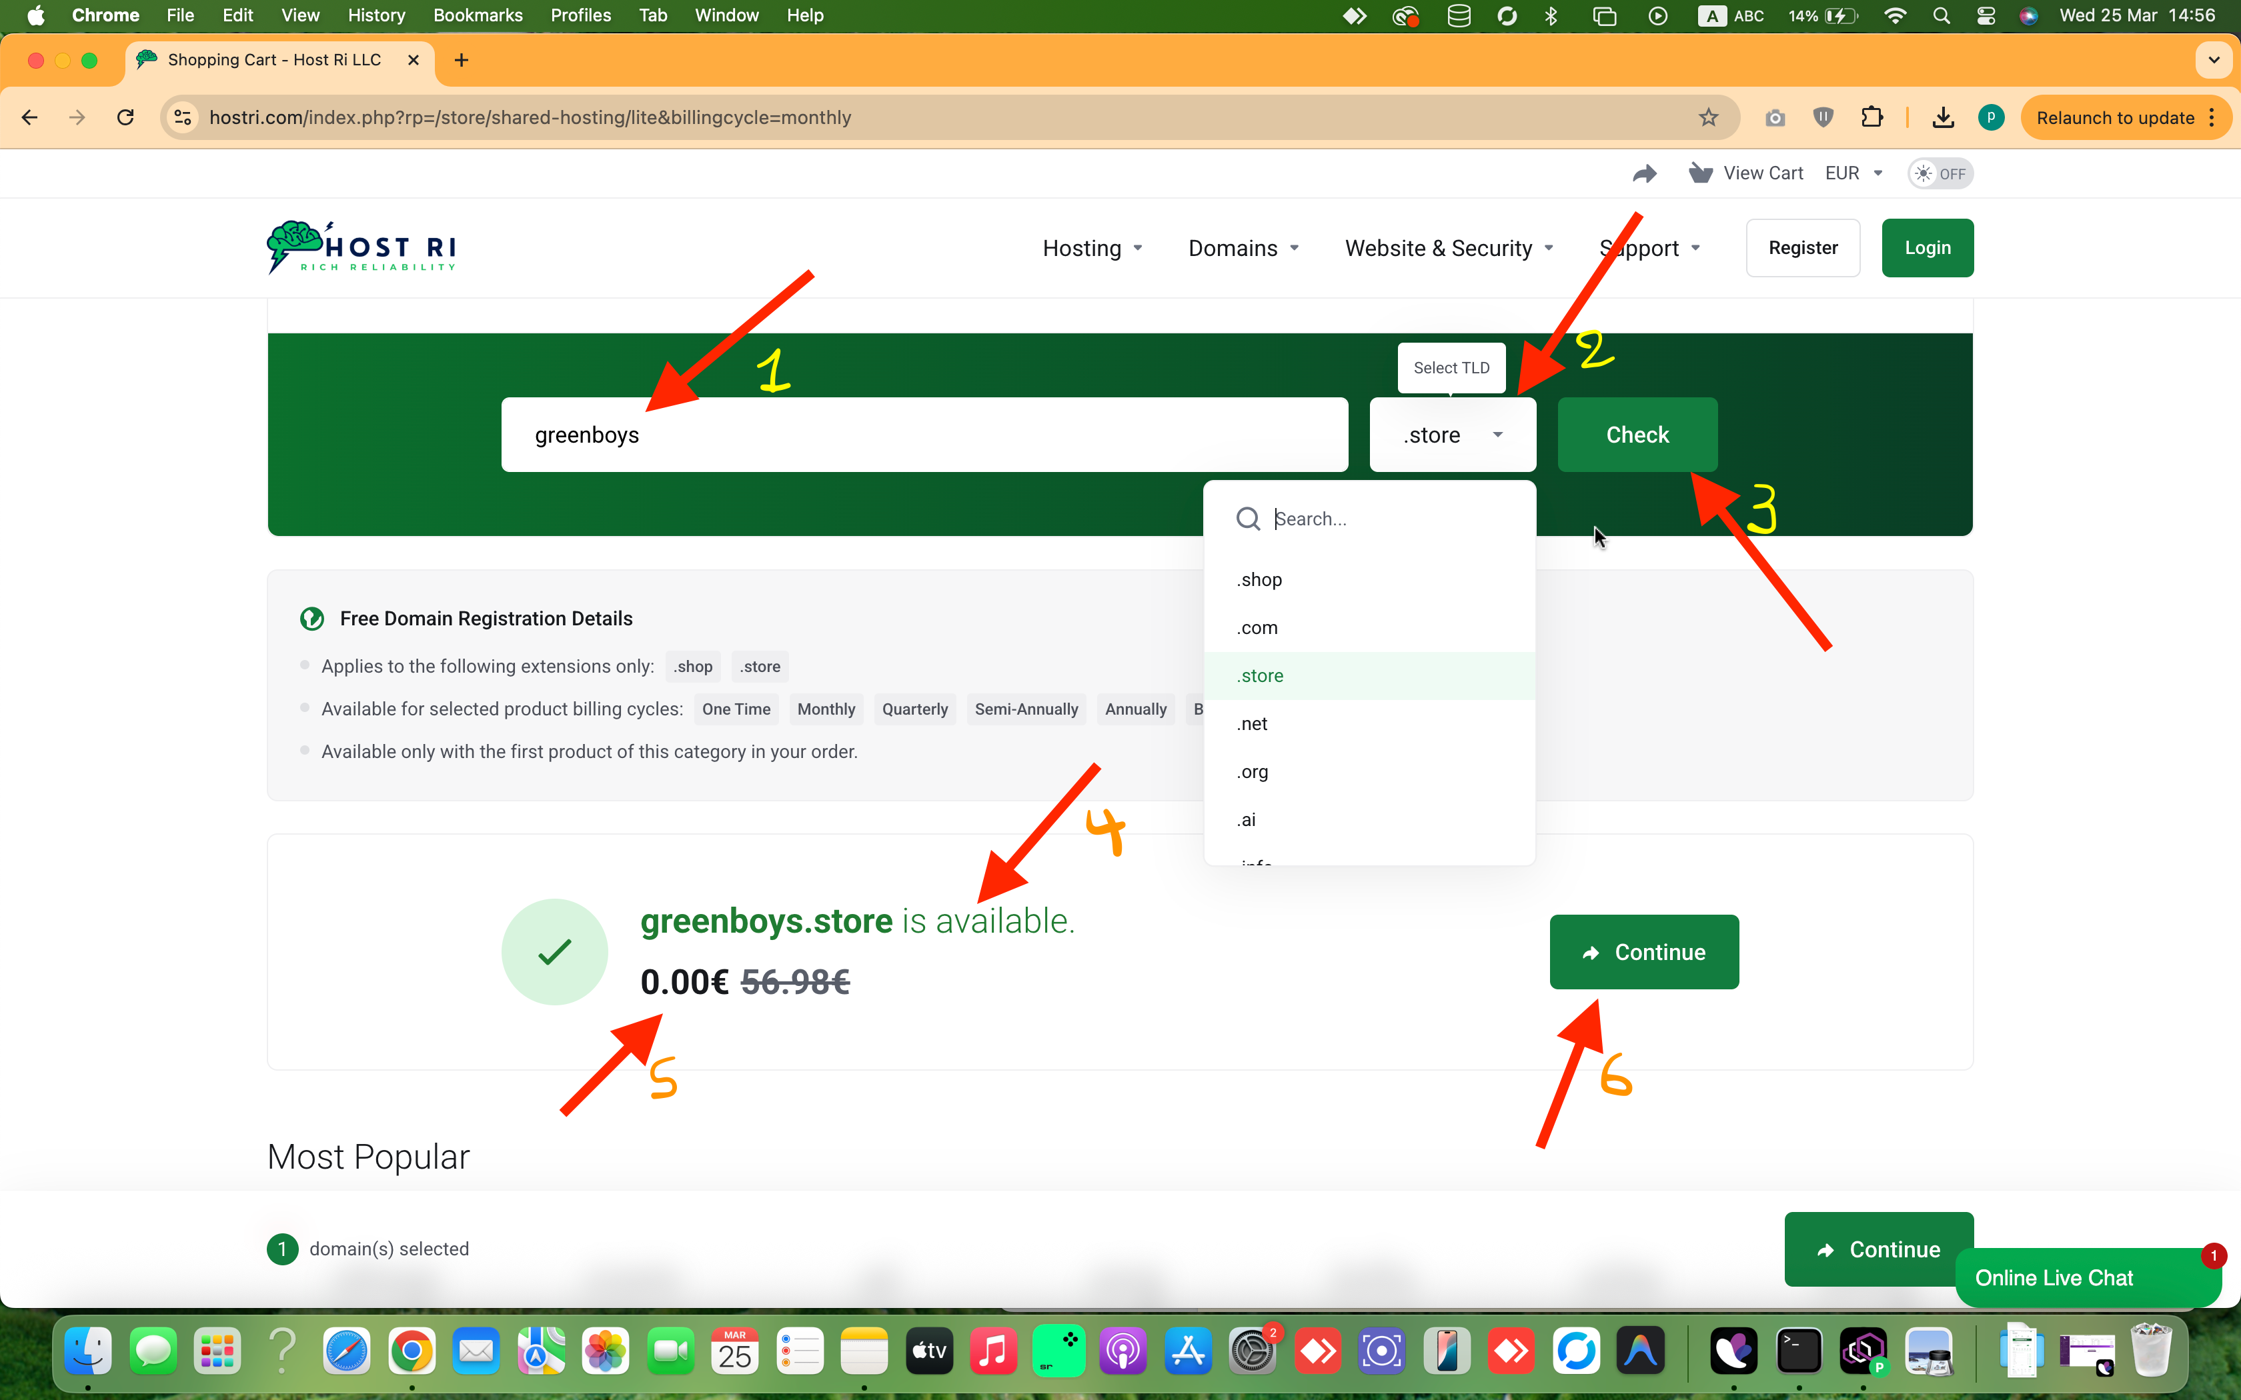The height and width of the screenshot is (1400, 2241).
Task: Click the View Cart basket icon
Action: click(x=1700, y=173)
